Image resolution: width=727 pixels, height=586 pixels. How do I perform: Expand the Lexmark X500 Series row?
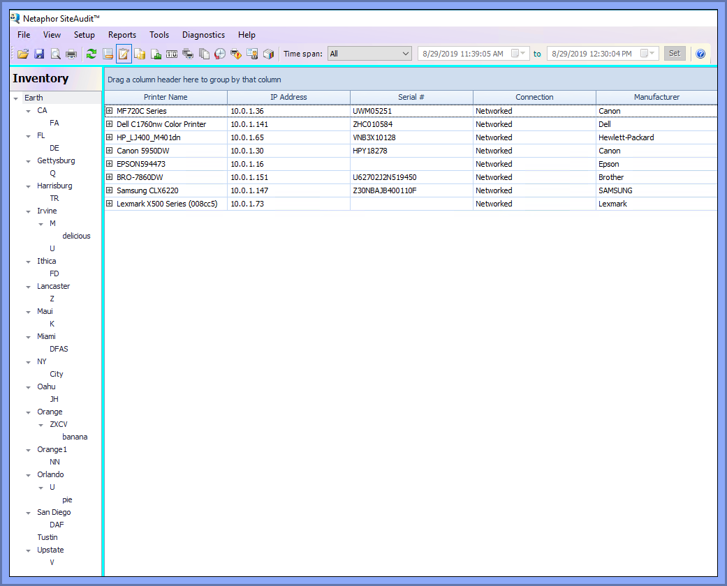[110, 203]
